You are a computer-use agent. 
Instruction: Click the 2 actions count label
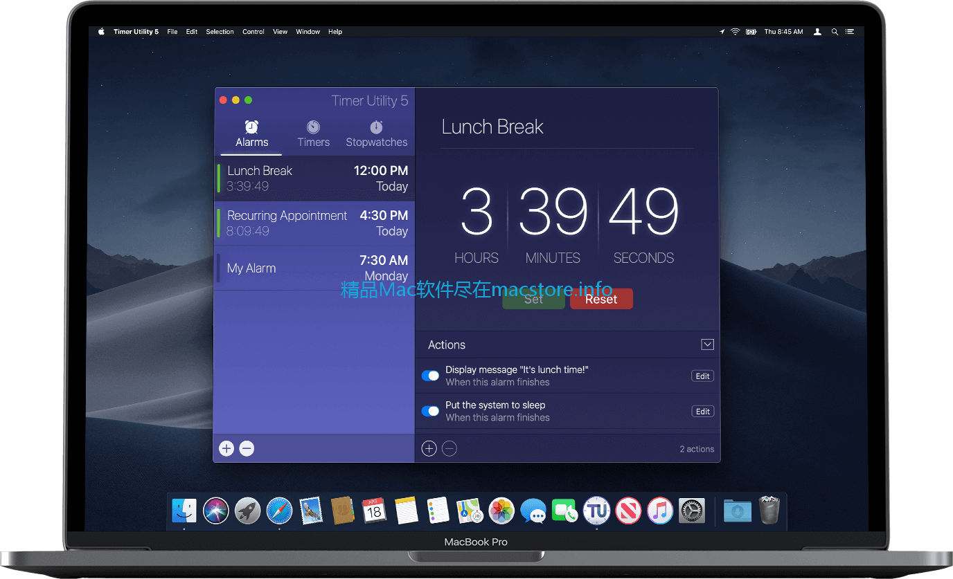coord(697,449)
